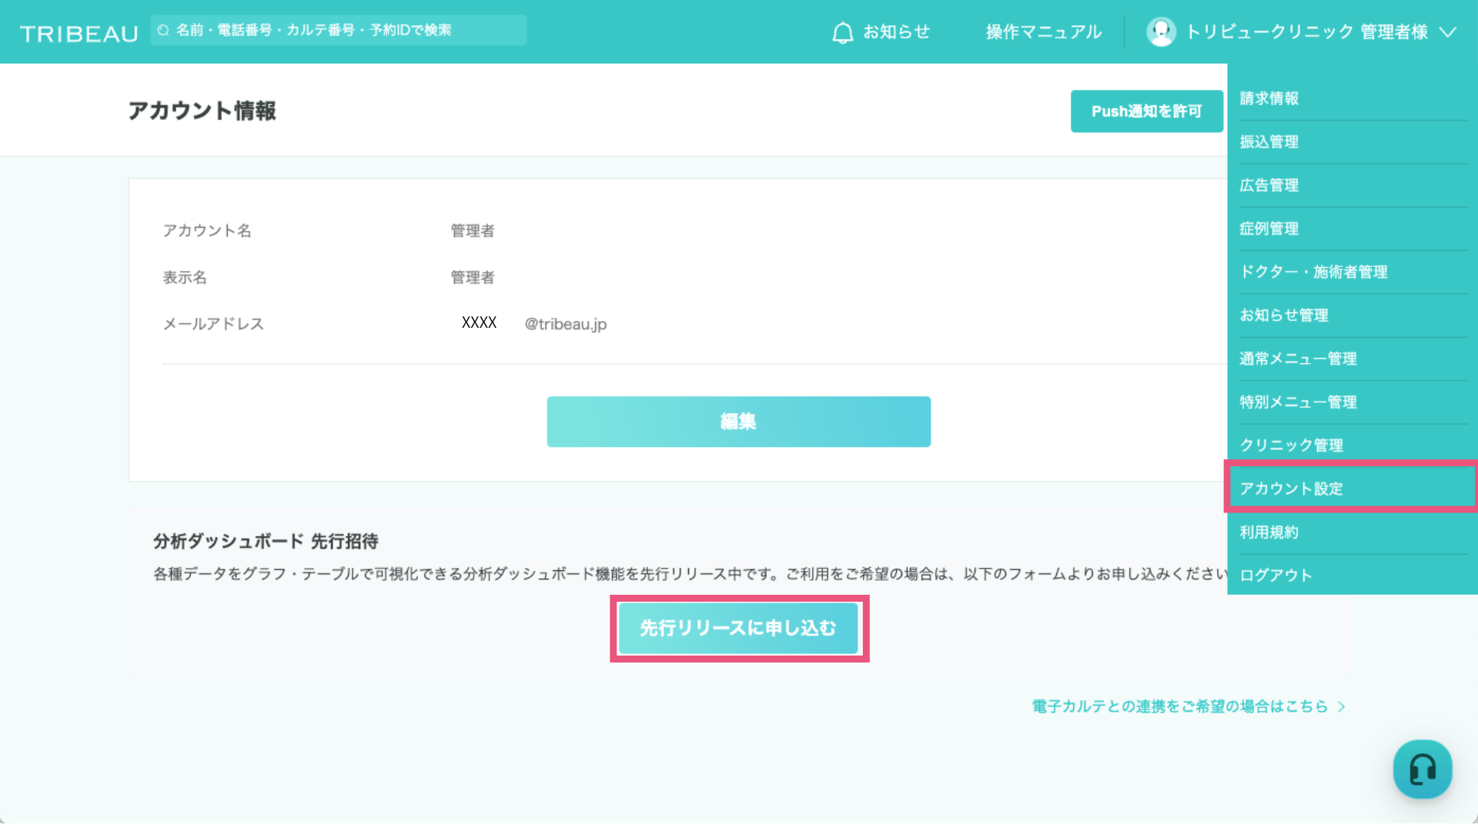The image size is (1478, 831).
Task: Click the user avatar icon
Action: (x=1161, y=32)
